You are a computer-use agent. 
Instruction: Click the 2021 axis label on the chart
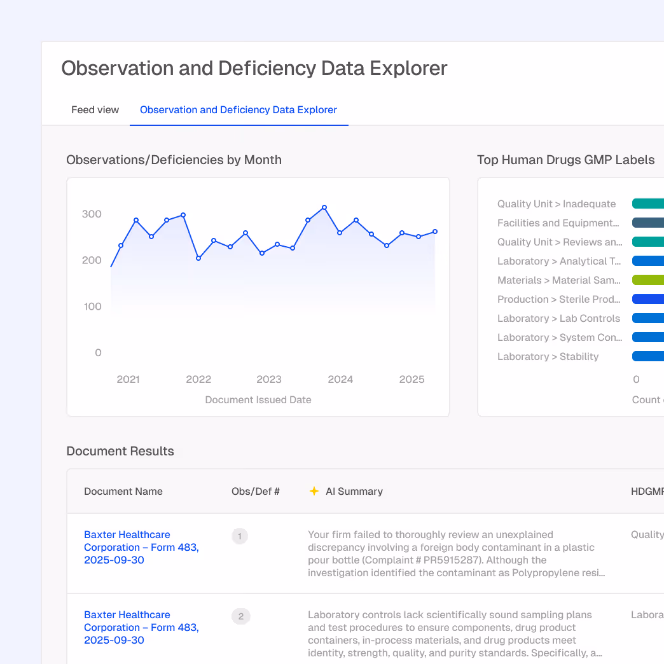point(128,379)
